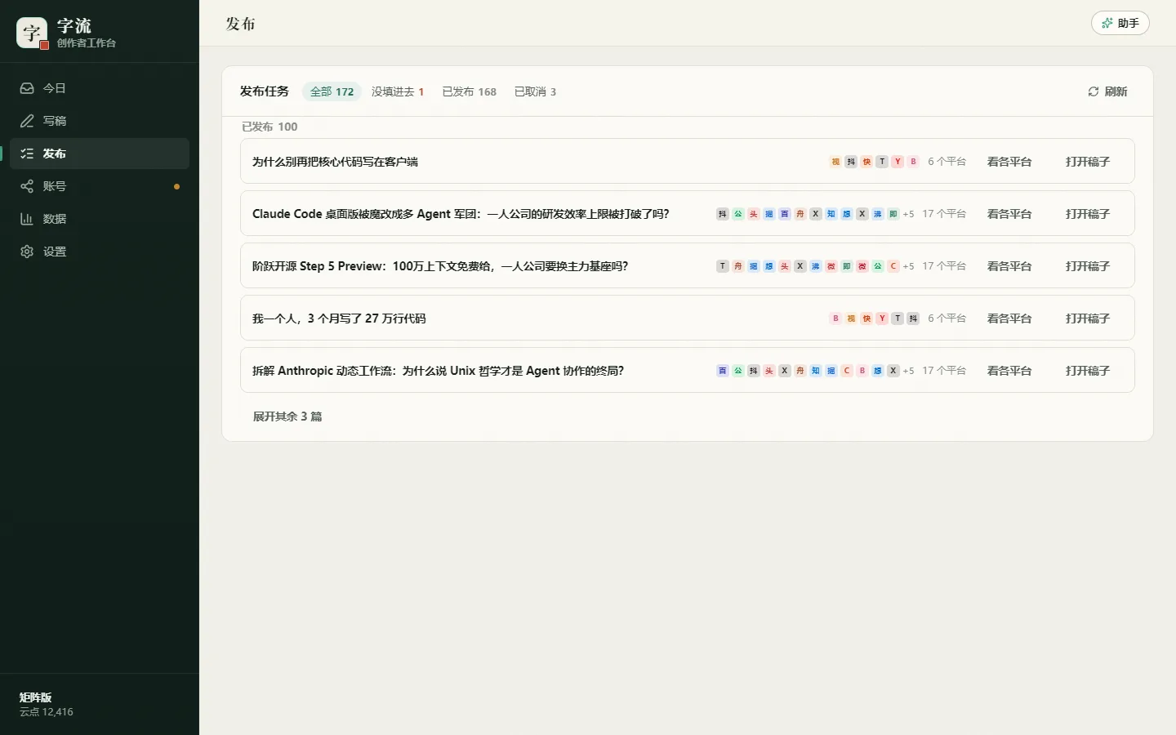
Task: Open 数据 in the sidebar
Action: (x=100, y=219)
